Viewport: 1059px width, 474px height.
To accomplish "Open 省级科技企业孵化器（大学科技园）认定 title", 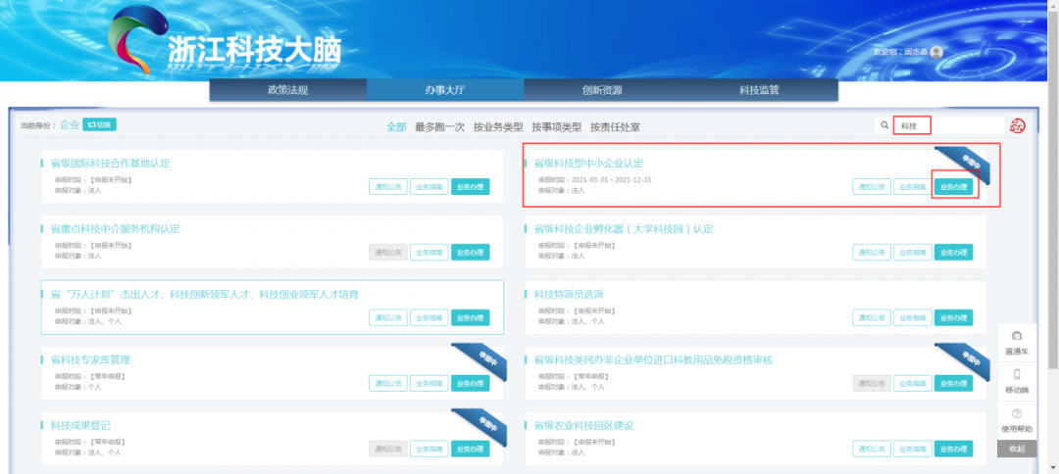I will 624,228.
